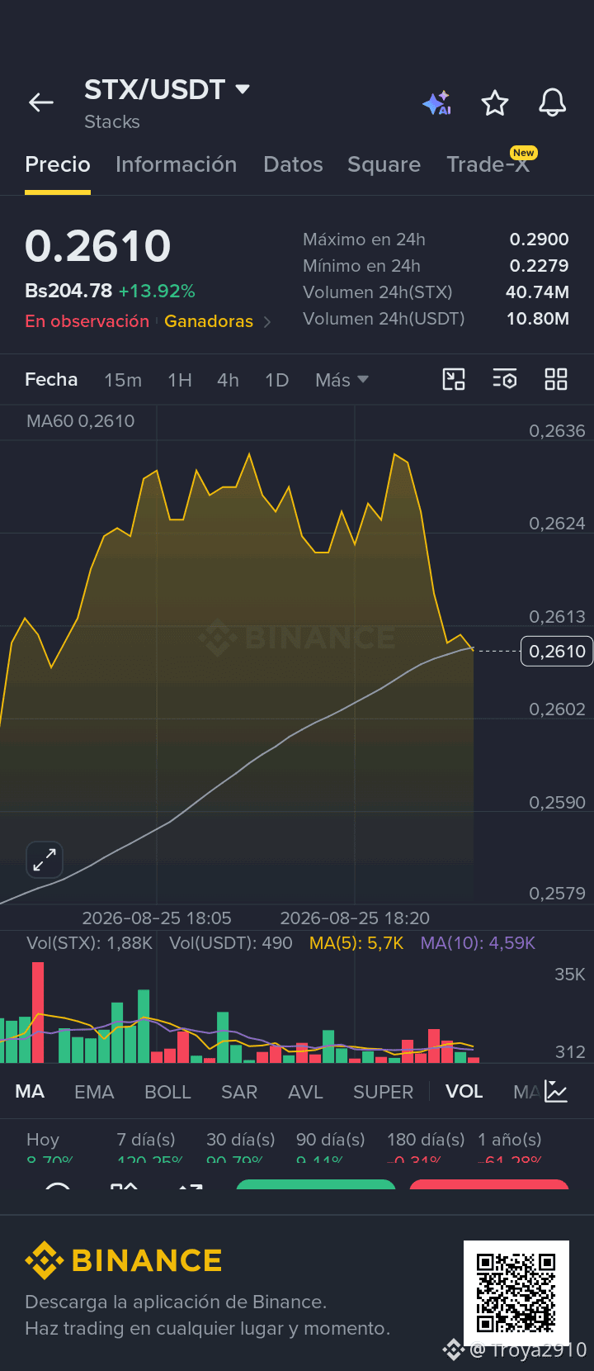Viewport: 594px width, 1371px height.
Task: Tap the tall red volume bar
Action: (38, 1012)
